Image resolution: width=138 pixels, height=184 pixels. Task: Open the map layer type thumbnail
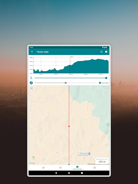coord(32,159)
